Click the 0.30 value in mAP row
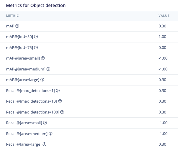This screenshot has width=178, height=153. click(x=162, y=26)
